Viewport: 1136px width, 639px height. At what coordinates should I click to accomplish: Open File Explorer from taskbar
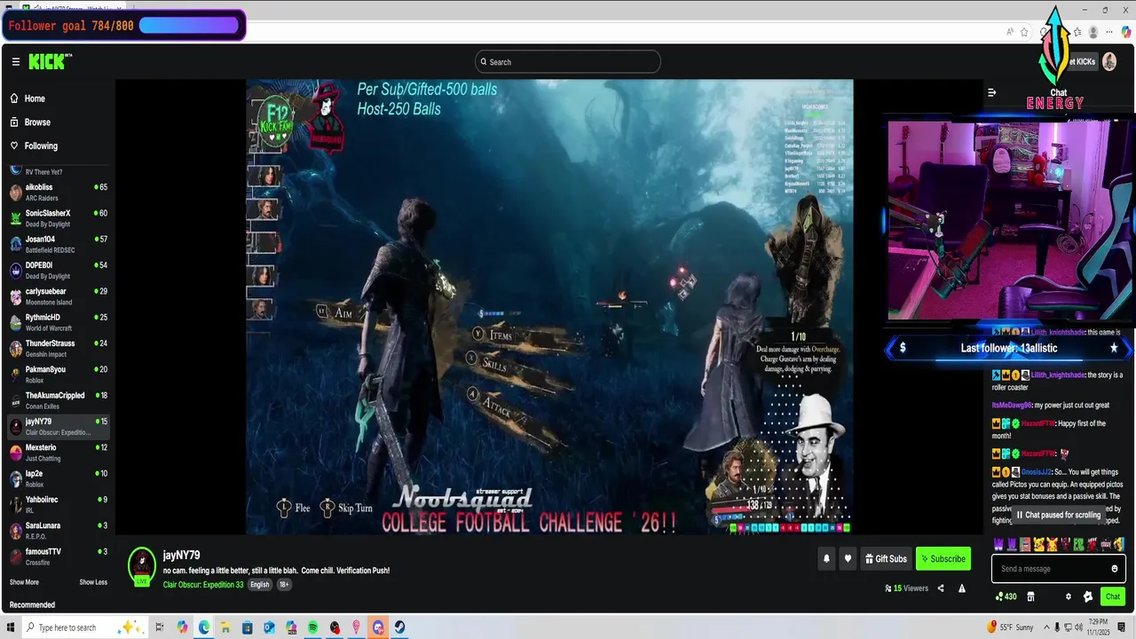point(225,627)
